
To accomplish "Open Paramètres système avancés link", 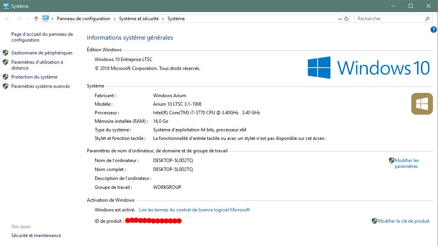I will pyautogui.click(x=41, y=86).
